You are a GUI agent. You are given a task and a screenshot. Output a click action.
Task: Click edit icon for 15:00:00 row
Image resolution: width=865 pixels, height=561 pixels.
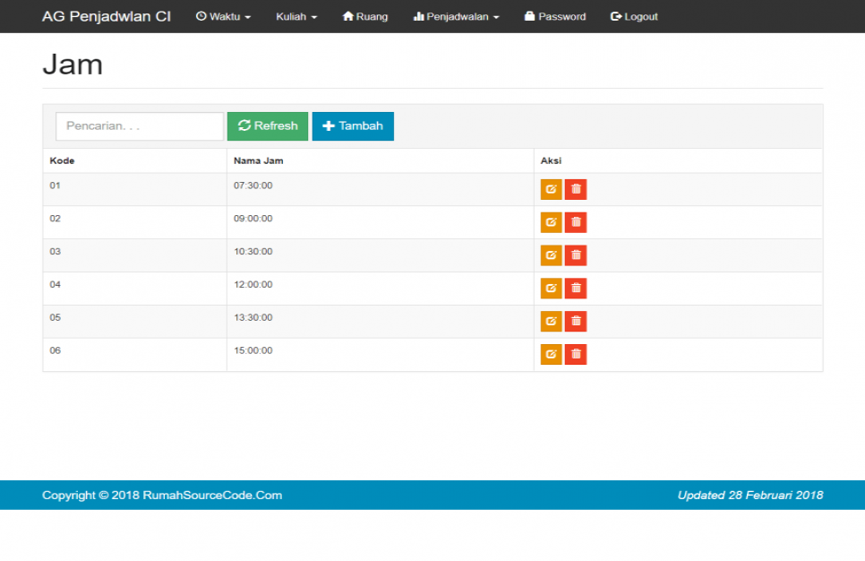(x=551, y=354)
